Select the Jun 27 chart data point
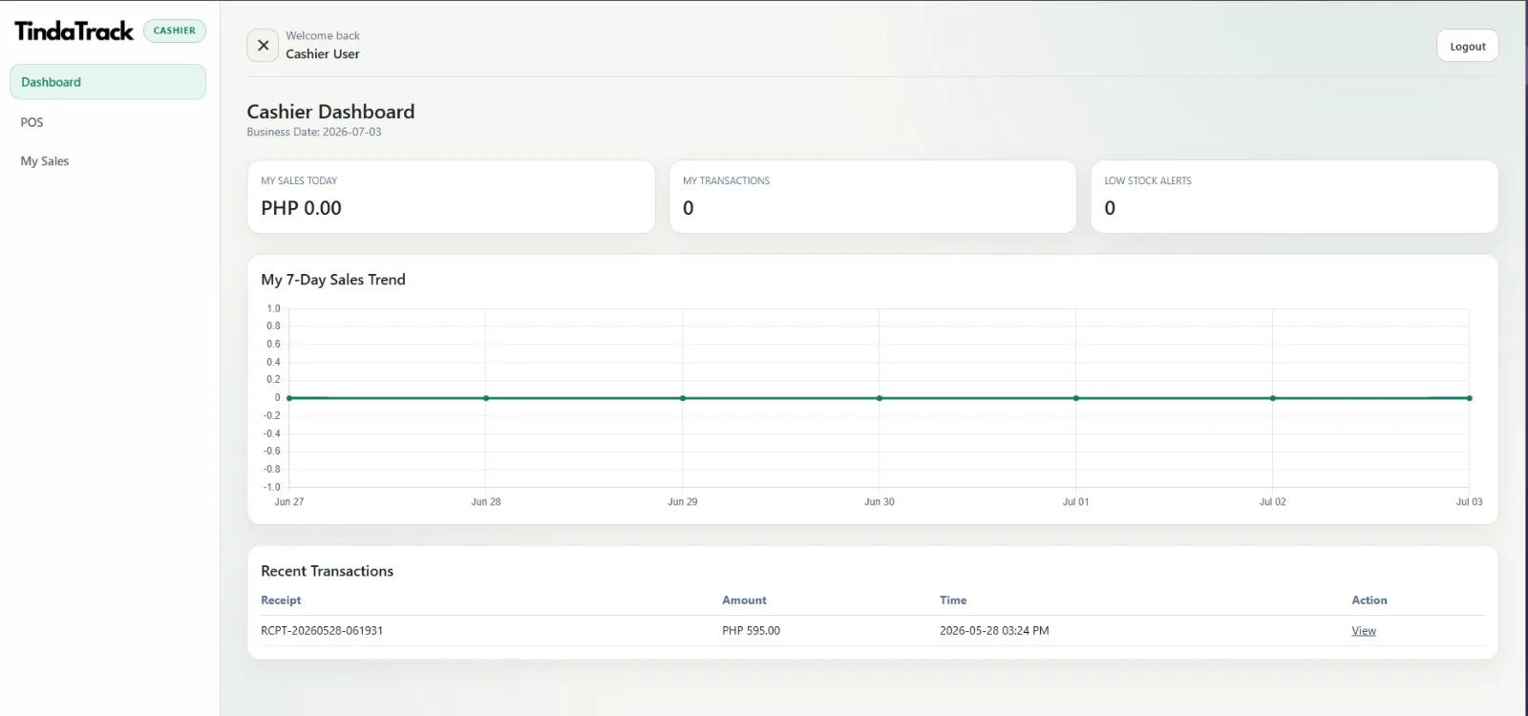The height and width of the screenshot is (716, 1528). click(289, 398)
